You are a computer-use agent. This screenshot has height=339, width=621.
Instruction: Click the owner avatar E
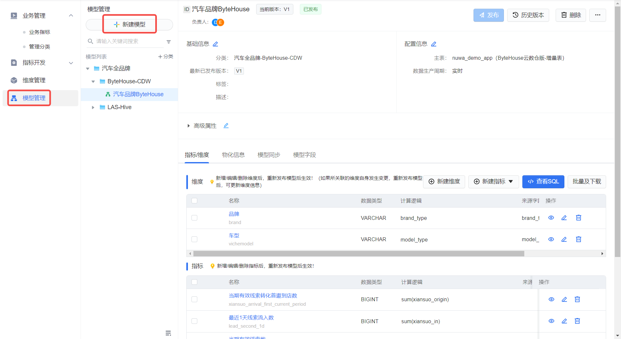[221, 22]
